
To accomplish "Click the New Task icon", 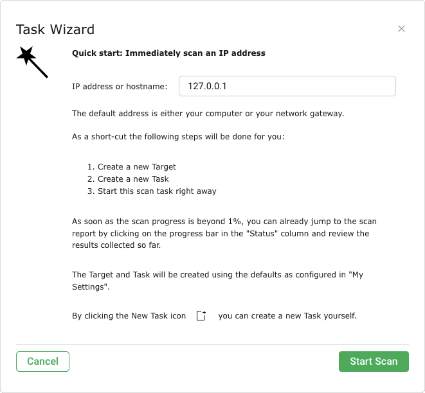I will click(x=201, y=316).
